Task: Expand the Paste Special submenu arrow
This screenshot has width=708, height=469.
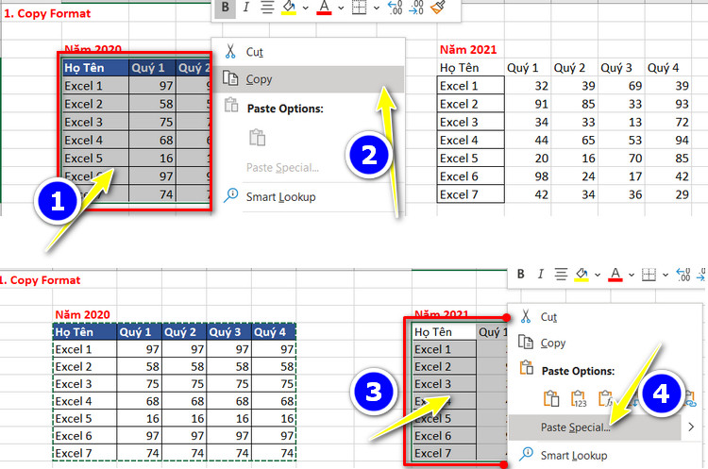Action: (691, 427)
